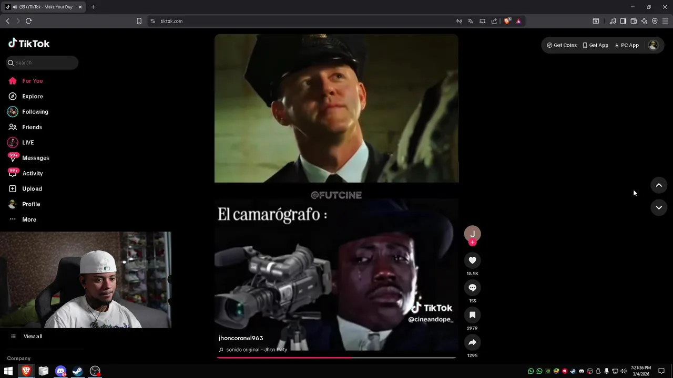Navigate back in the browser
The width and height of the screenshot is (673, 378).
(x=7, y=21)
